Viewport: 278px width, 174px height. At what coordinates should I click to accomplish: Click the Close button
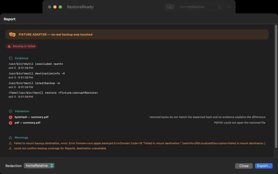(244, 166)
